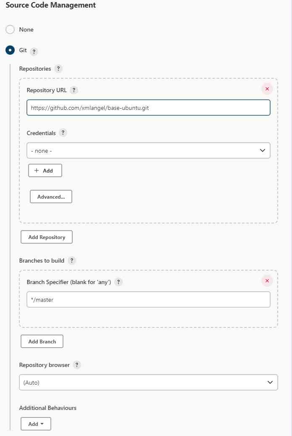This screenshot has width=292, height=436.
Task: Click inside the Repository URL input field
Action: click(x=149, y=108)
